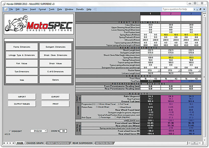This screenshot has width=209, height=148.
Task: Select blue setup 3 column header
Action: tap(191, 14)
